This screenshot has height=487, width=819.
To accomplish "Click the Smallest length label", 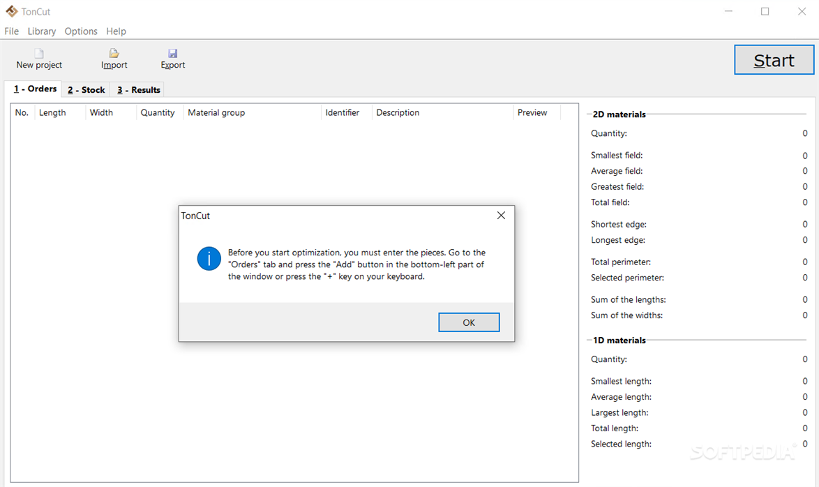I will pos(621,381).
